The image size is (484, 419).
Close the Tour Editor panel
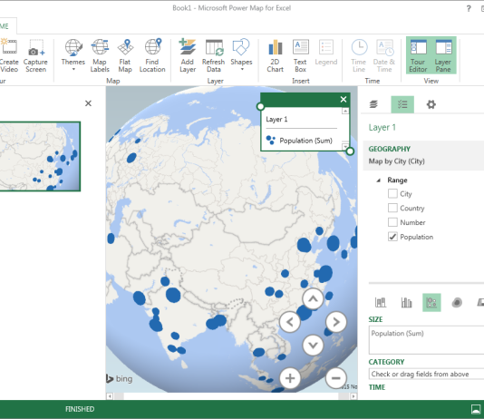click(88, 103)
